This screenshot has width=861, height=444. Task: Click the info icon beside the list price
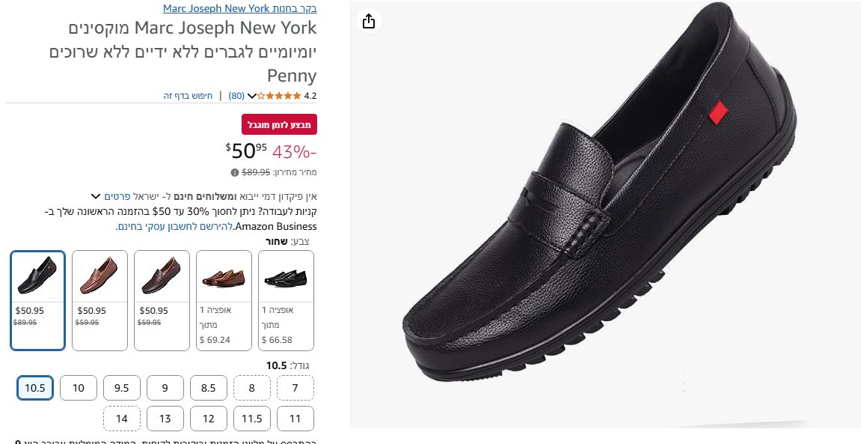(235, 172)
